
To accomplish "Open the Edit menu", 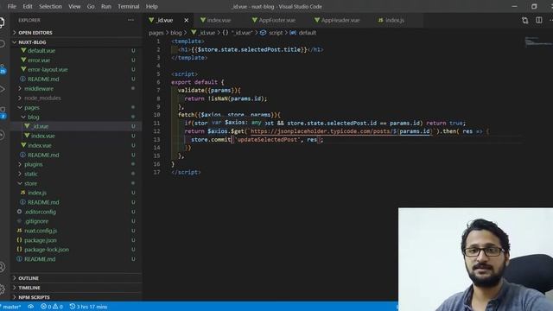I will [x=28, y=6].
